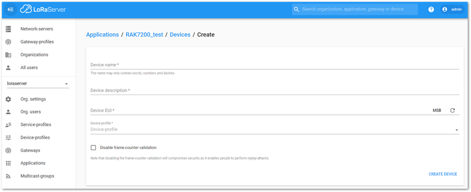The width and height of the screenshot is (471, 192).
Task: Focus the Device description field
Action: coord(275,90)
